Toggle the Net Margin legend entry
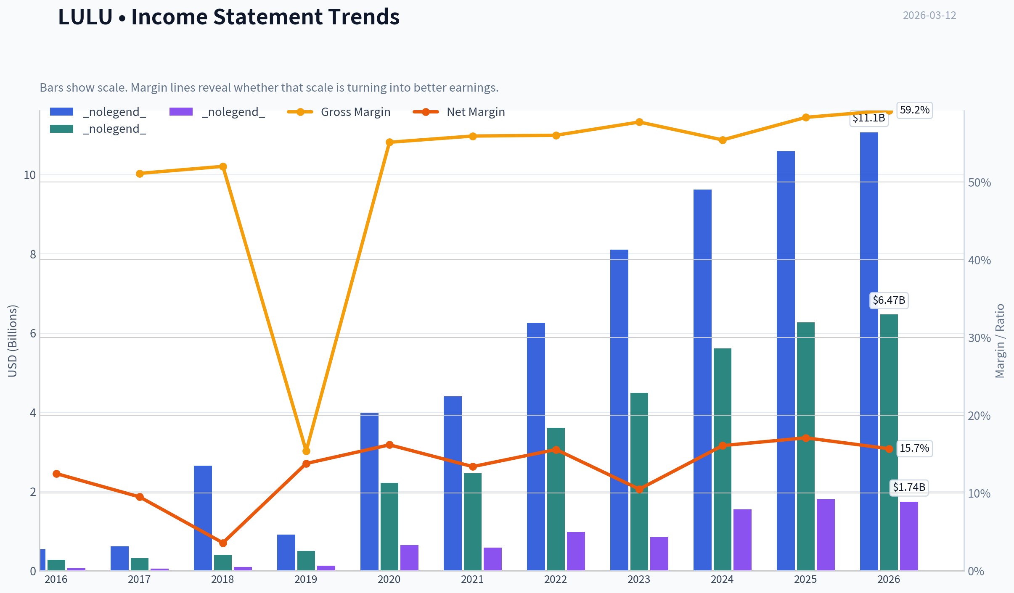Image resolution: width=1014 pixels, height=593 pixels. tap(459, 112)
